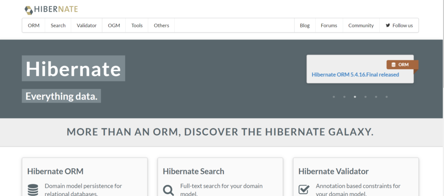This screenshot has height=196, width=444.
Task: Open the OGM navigation item
Action: point(114,26)
